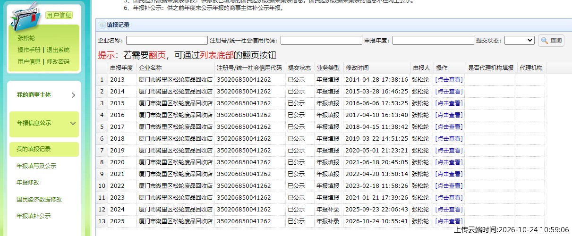
Task: Click the 填报记录 panel title
Action: tap(118, 25)
